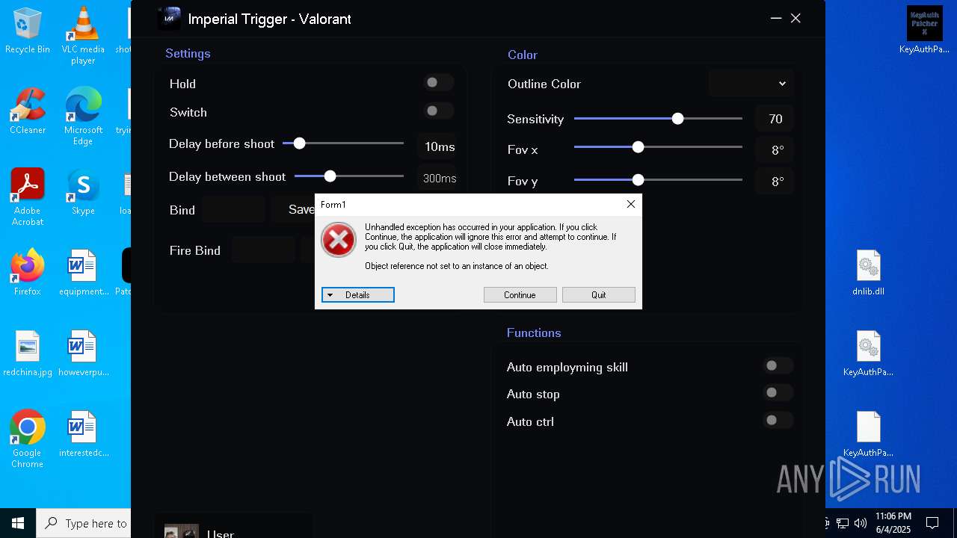Open Skype desktop shortcut

83,192
